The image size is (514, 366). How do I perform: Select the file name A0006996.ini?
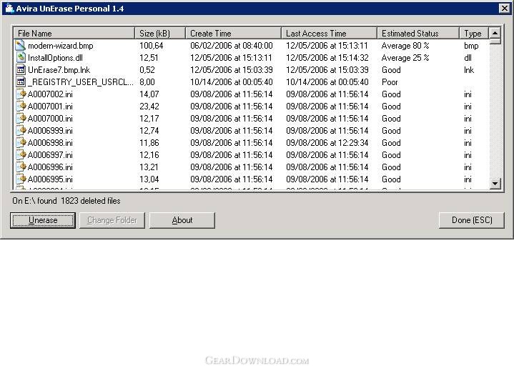coord(50,167)
